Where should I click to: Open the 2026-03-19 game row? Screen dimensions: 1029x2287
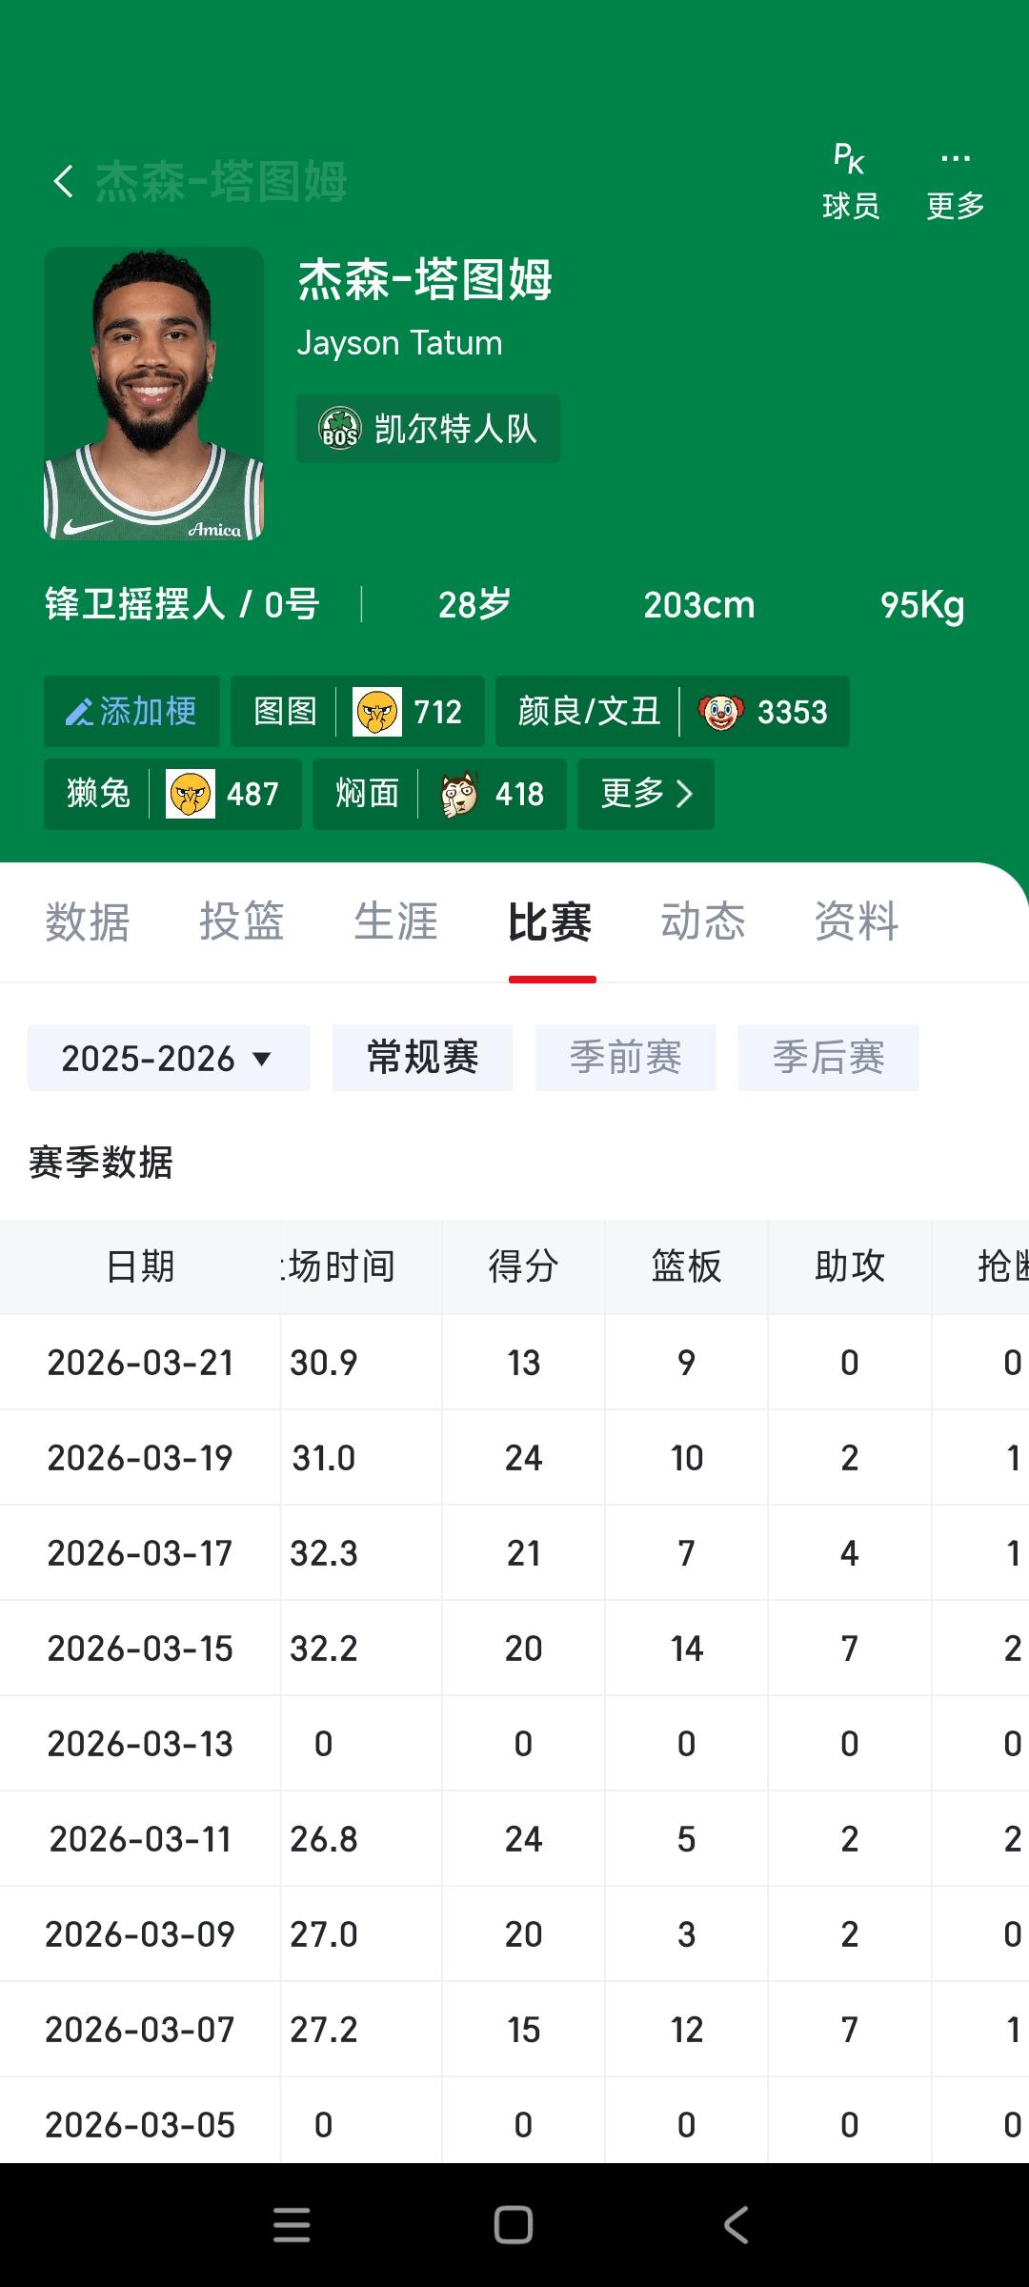[x=514, y=1458]
